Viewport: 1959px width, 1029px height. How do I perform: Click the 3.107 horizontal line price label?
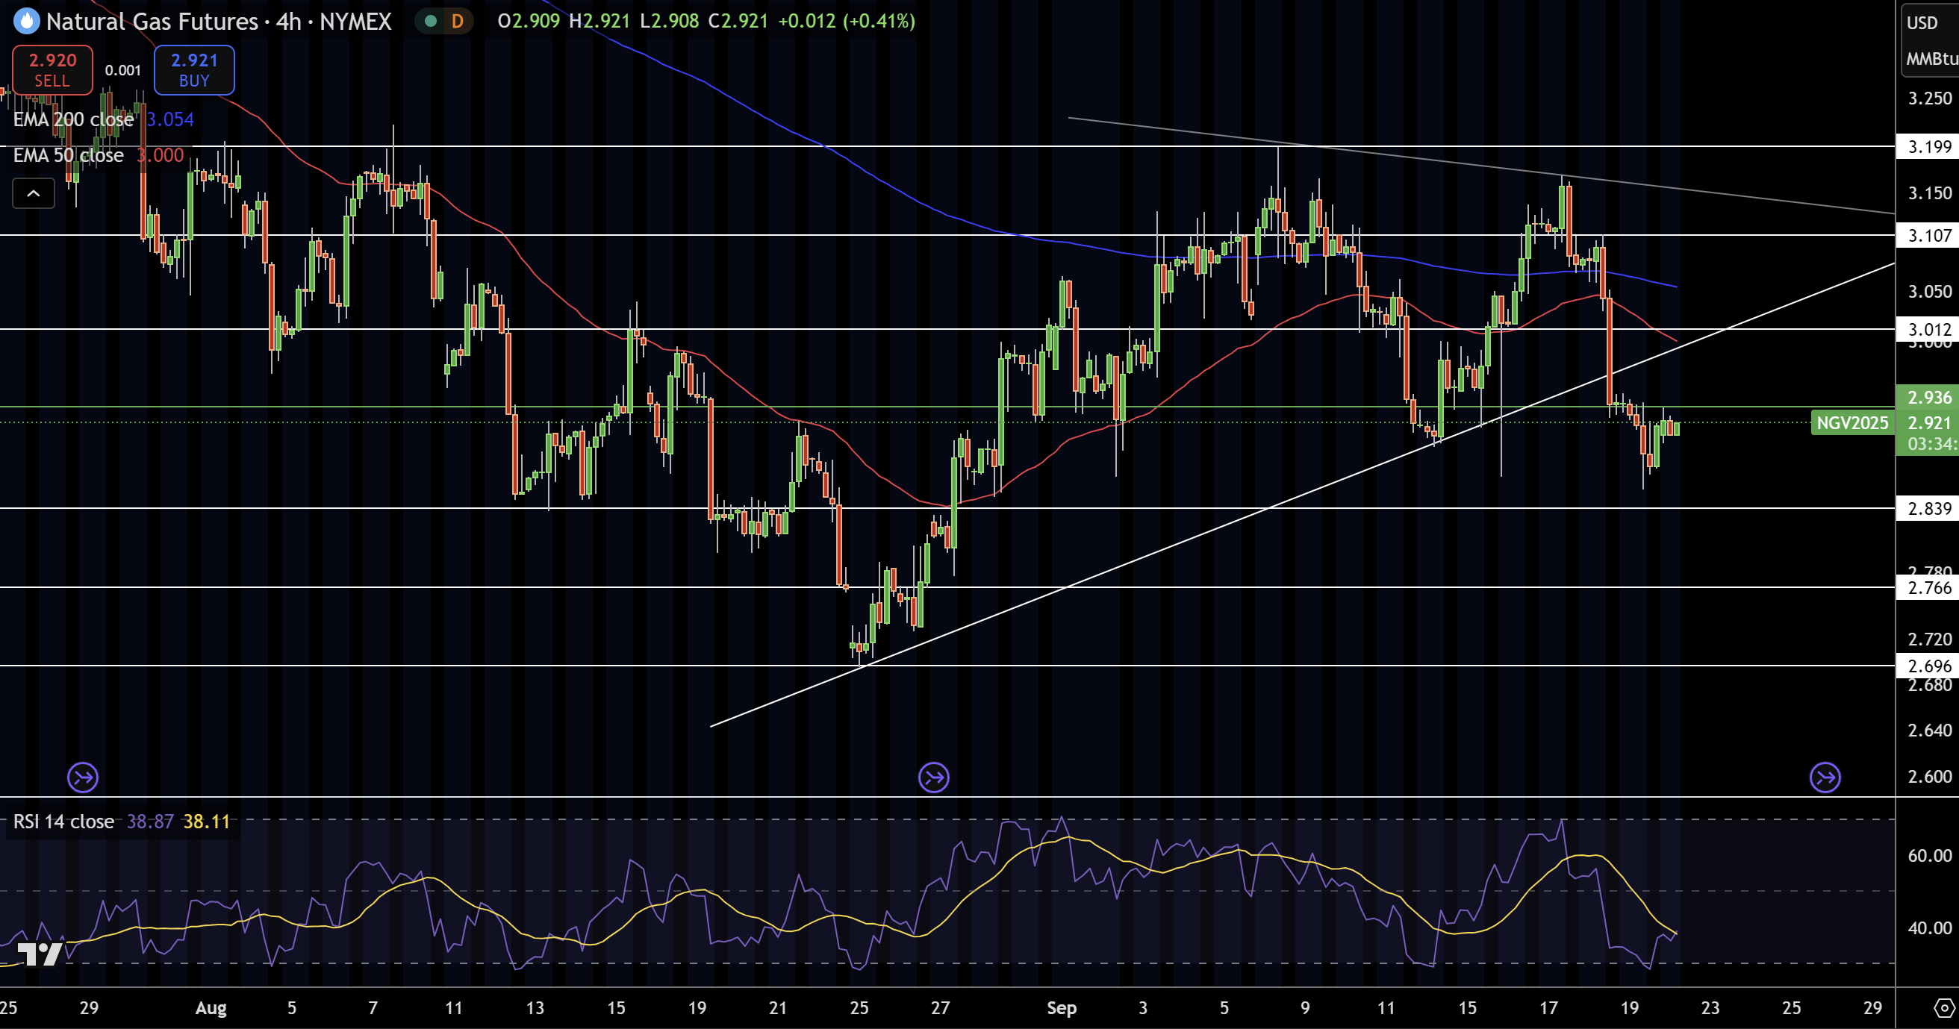[1928, 236]
